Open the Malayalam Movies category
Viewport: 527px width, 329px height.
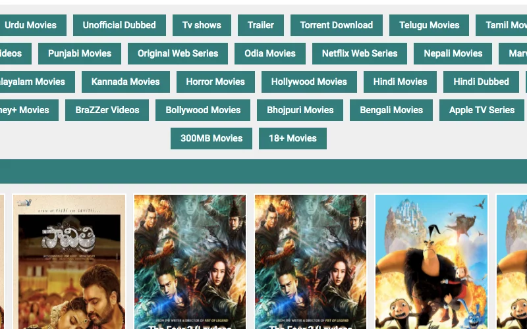click(37, 82)
